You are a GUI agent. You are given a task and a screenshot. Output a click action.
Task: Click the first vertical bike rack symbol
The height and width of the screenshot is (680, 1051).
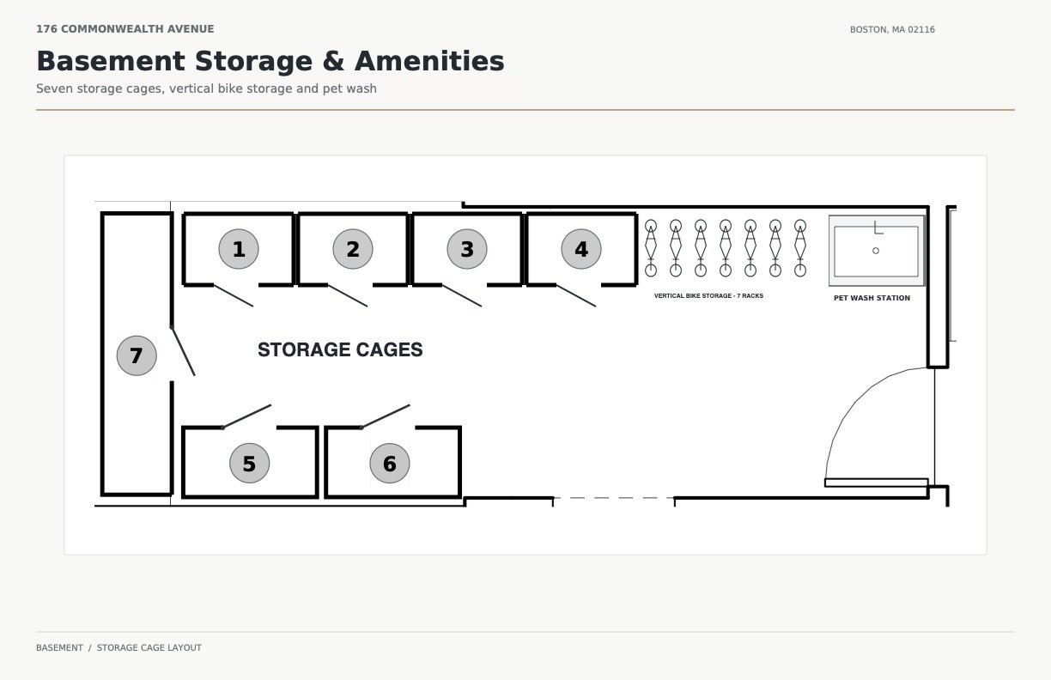[x=651, y=248]
